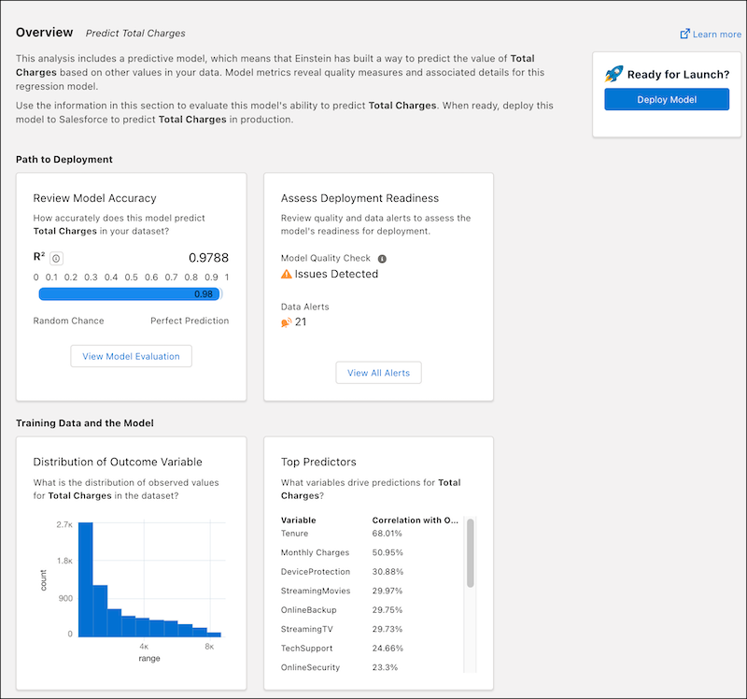Click the Training Data and the Model heading
The image size is (747, 699).
[85, 423]
